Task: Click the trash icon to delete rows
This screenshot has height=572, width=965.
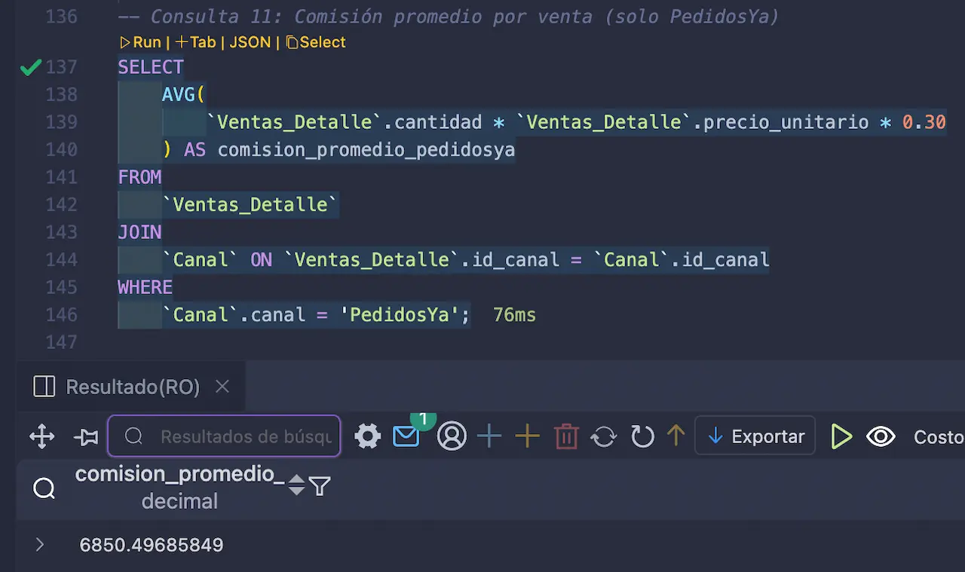Action: click(x=566, y=436)
